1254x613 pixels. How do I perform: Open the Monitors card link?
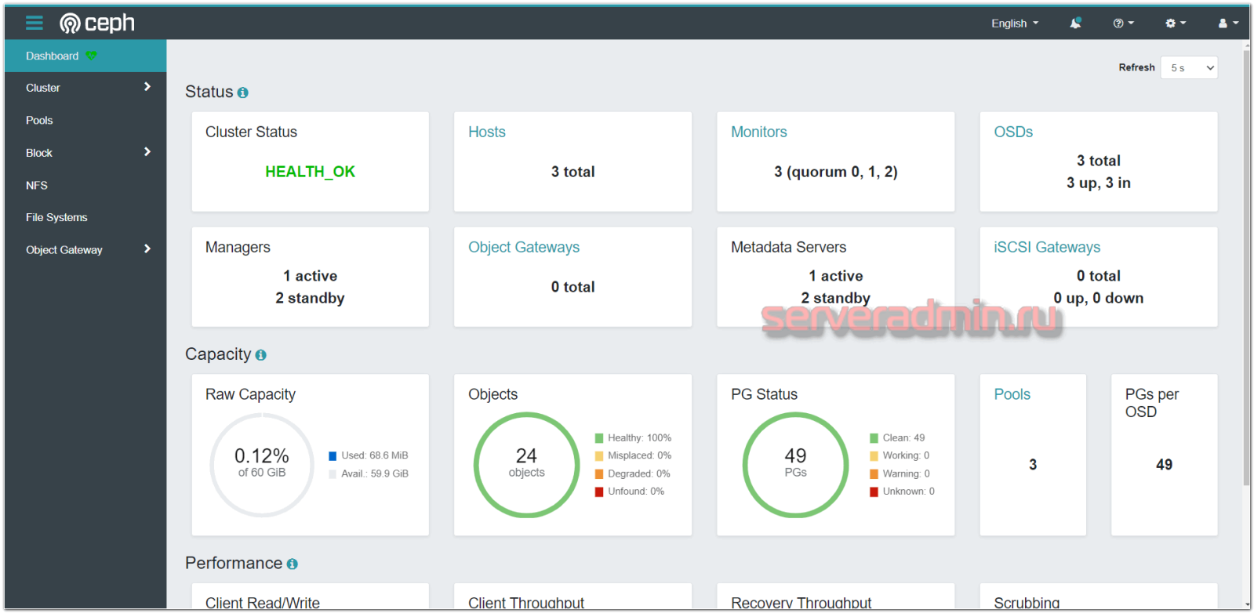[758, 132]
